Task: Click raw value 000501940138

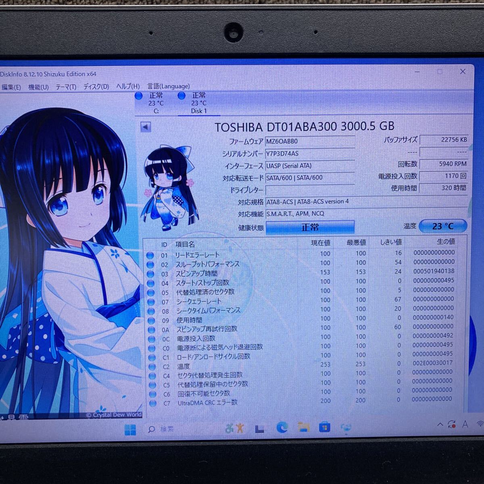Action: click(434, 271)
